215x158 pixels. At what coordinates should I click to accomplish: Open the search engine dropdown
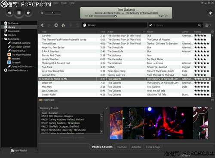click(x=152, y=25)
